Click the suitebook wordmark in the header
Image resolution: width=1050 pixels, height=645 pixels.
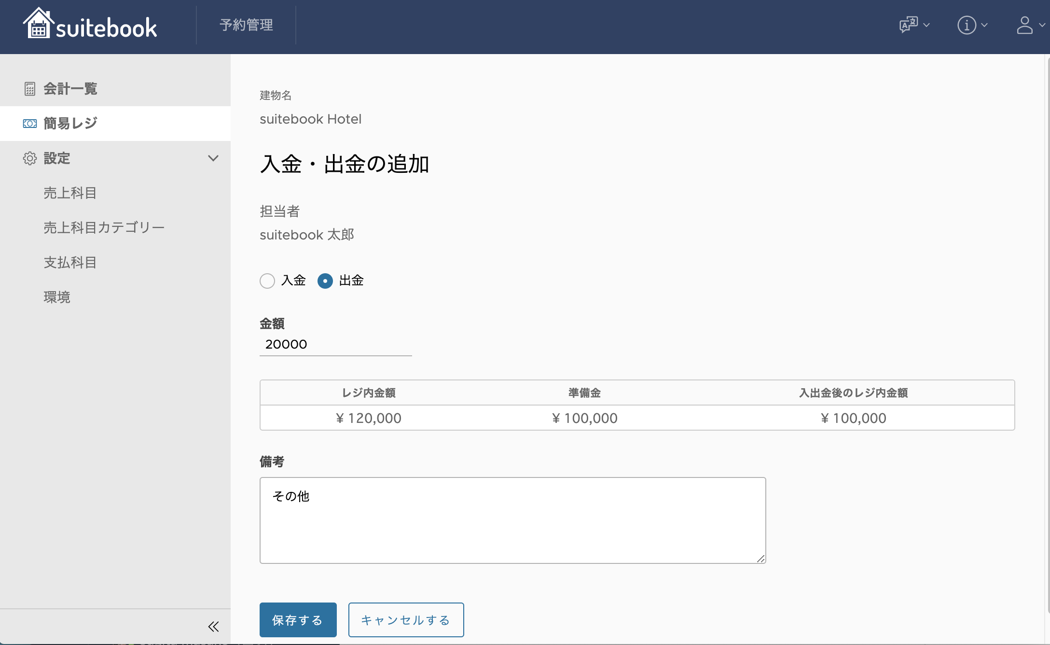[x=107, y=28]
